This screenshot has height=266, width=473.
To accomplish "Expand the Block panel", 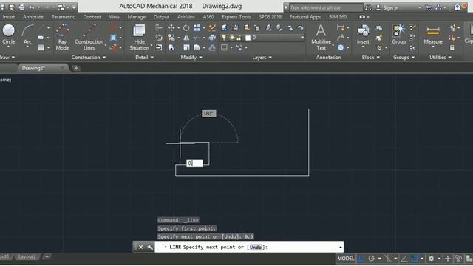I will pos(371,58).
